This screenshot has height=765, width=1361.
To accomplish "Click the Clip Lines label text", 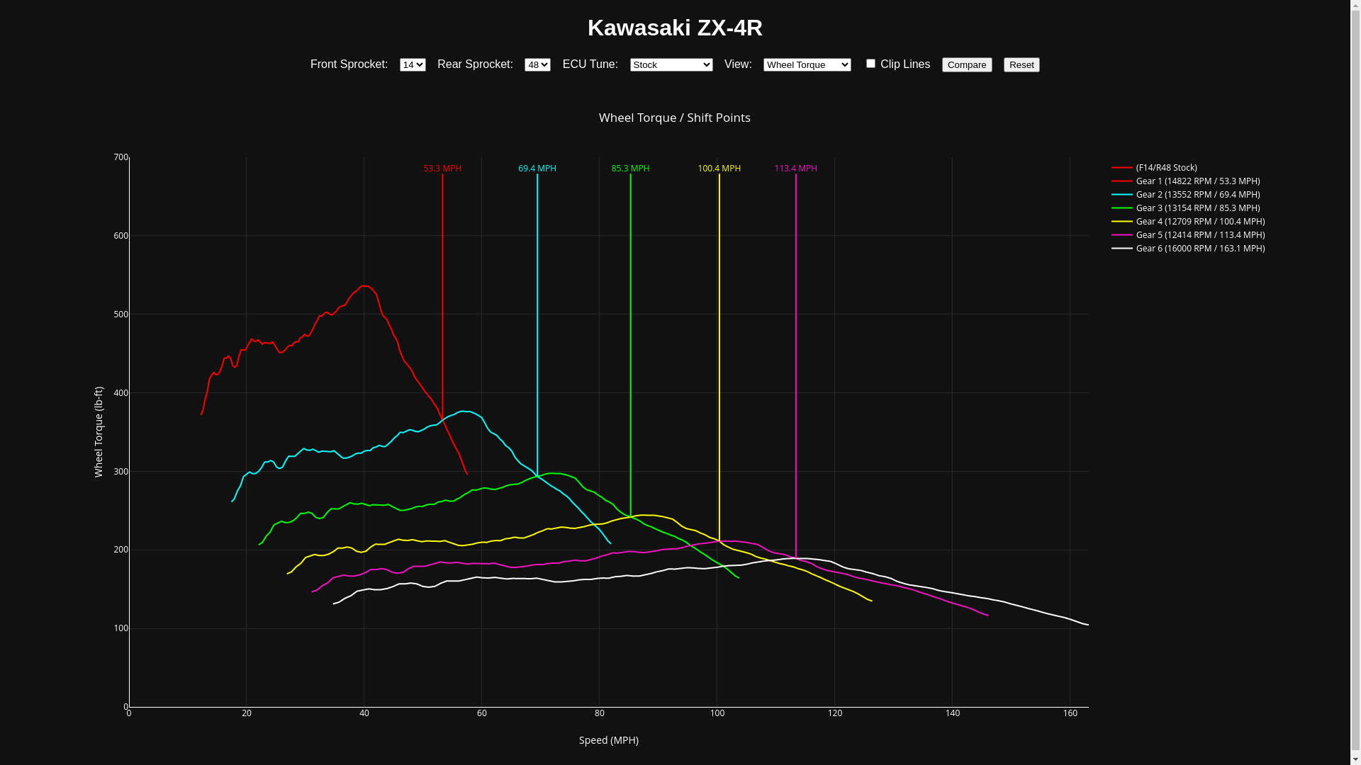I will tap(904, 64).
